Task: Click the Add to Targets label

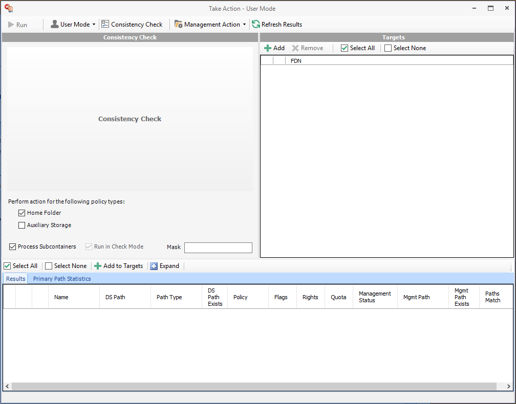Action: [x=123, y=266]
